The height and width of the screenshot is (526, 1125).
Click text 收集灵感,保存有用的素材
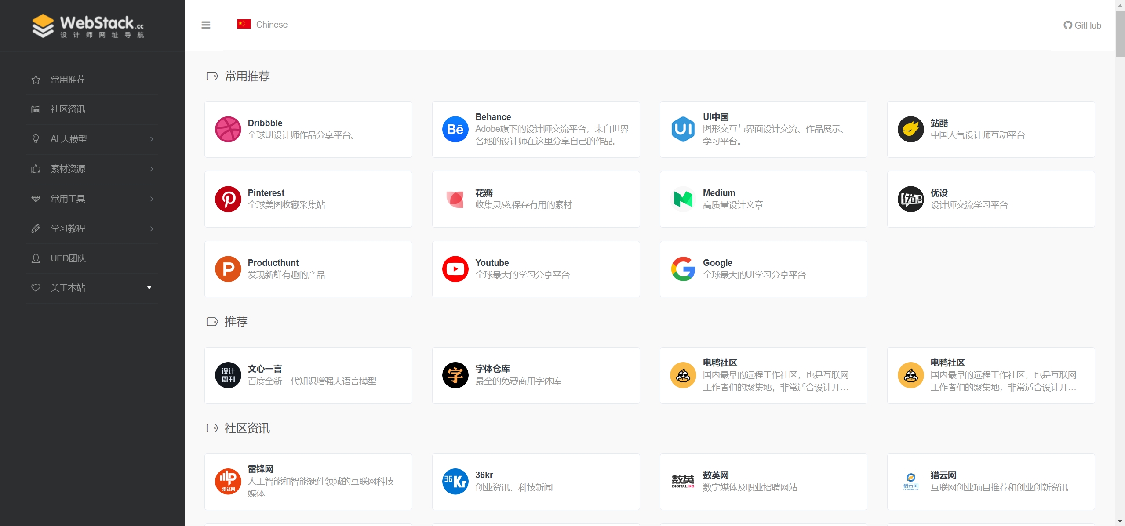click(523, 205)
